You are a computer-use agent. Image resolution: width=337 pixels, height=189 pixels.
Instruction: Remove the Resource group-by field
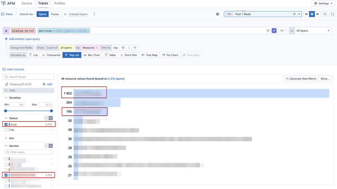(x=97, y=48)
